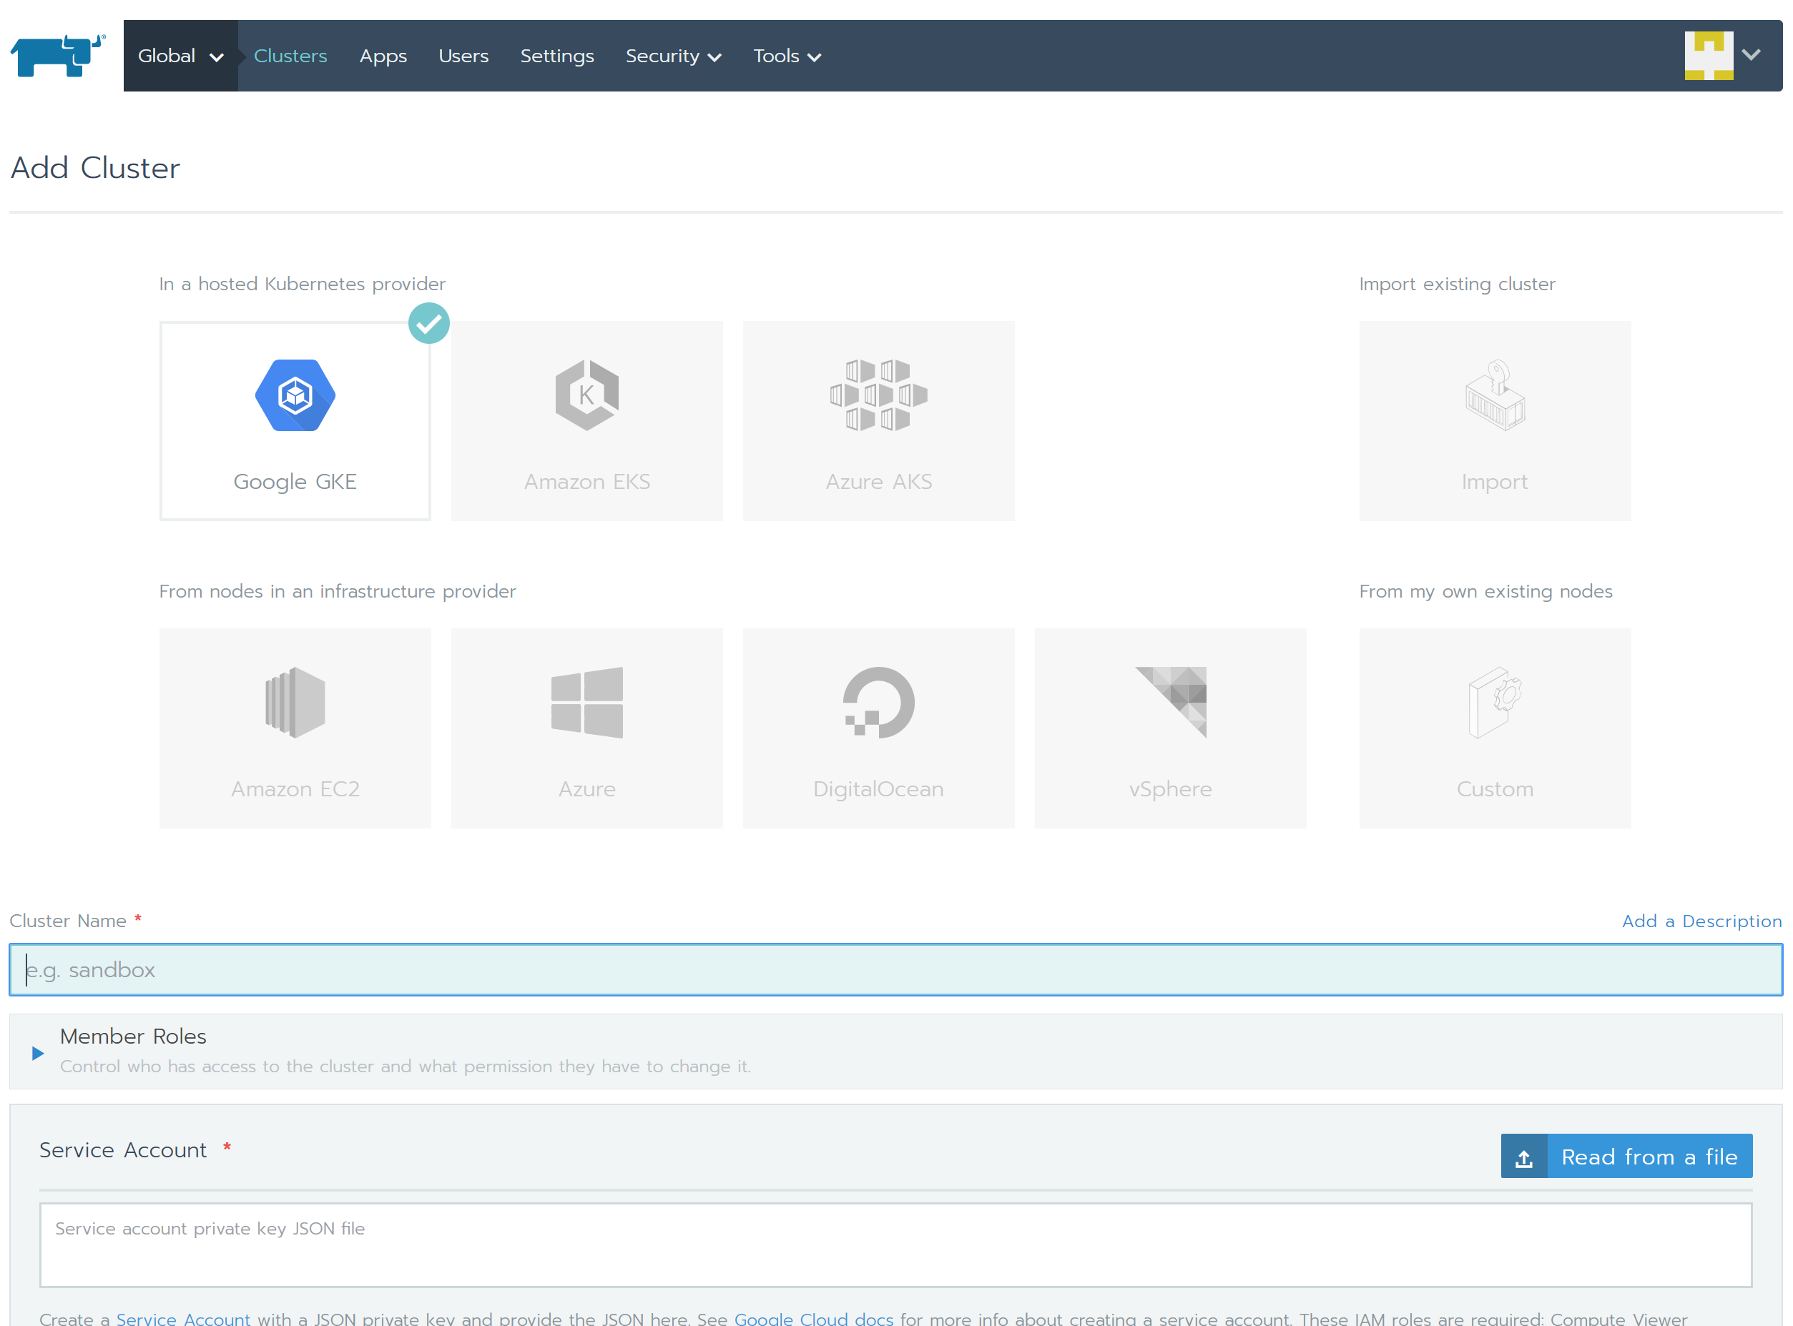
Task: Click the Service account JSON key textarea
Action: 895,1245
